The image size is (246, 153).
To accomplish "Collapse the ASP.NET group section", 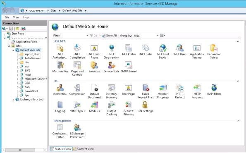I will click(x=238, y=41).
